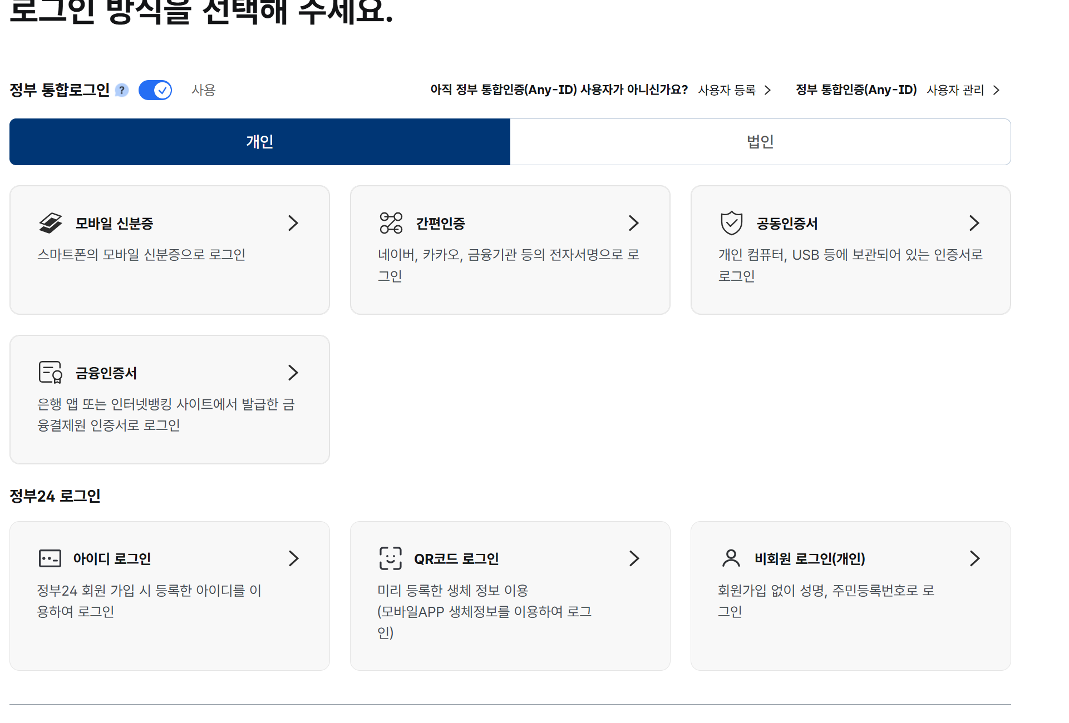Click 사용 label next to the toggle
The image size is (1069, 723).
(203, 90)
